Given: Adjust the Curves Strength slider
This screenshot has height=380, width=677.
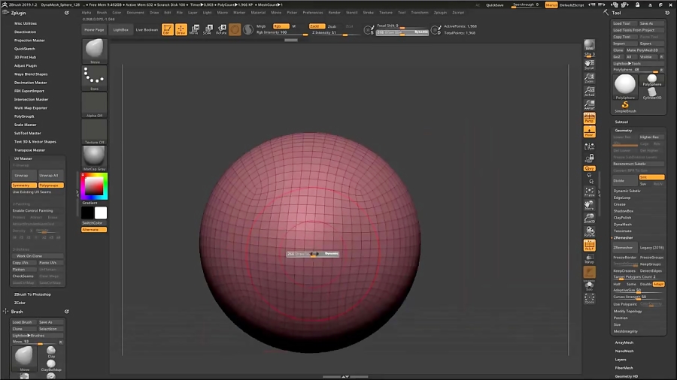Looking at the screenshot, I should tap(638, 297).
